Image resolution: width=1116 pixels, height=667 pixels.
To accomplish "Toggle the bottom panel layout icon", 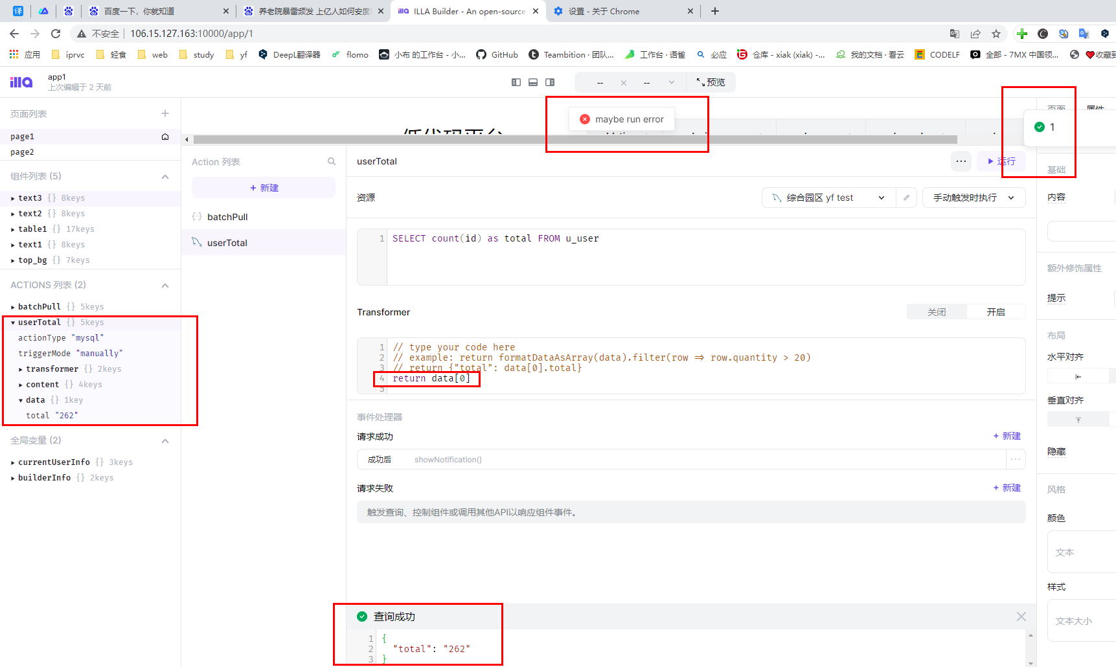I will [533, 82].
